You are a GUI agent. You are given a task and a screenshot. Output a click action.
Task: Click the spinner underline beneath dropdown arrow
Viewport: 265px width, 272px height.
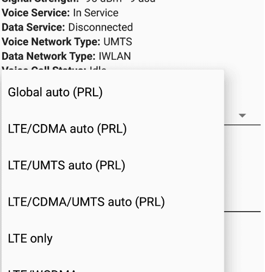coord(242,125)
